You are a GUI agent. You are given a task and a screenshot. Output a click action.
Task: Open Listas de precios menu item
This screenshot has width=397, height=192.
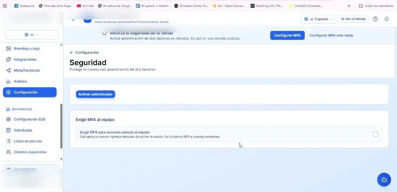[30, 141]
